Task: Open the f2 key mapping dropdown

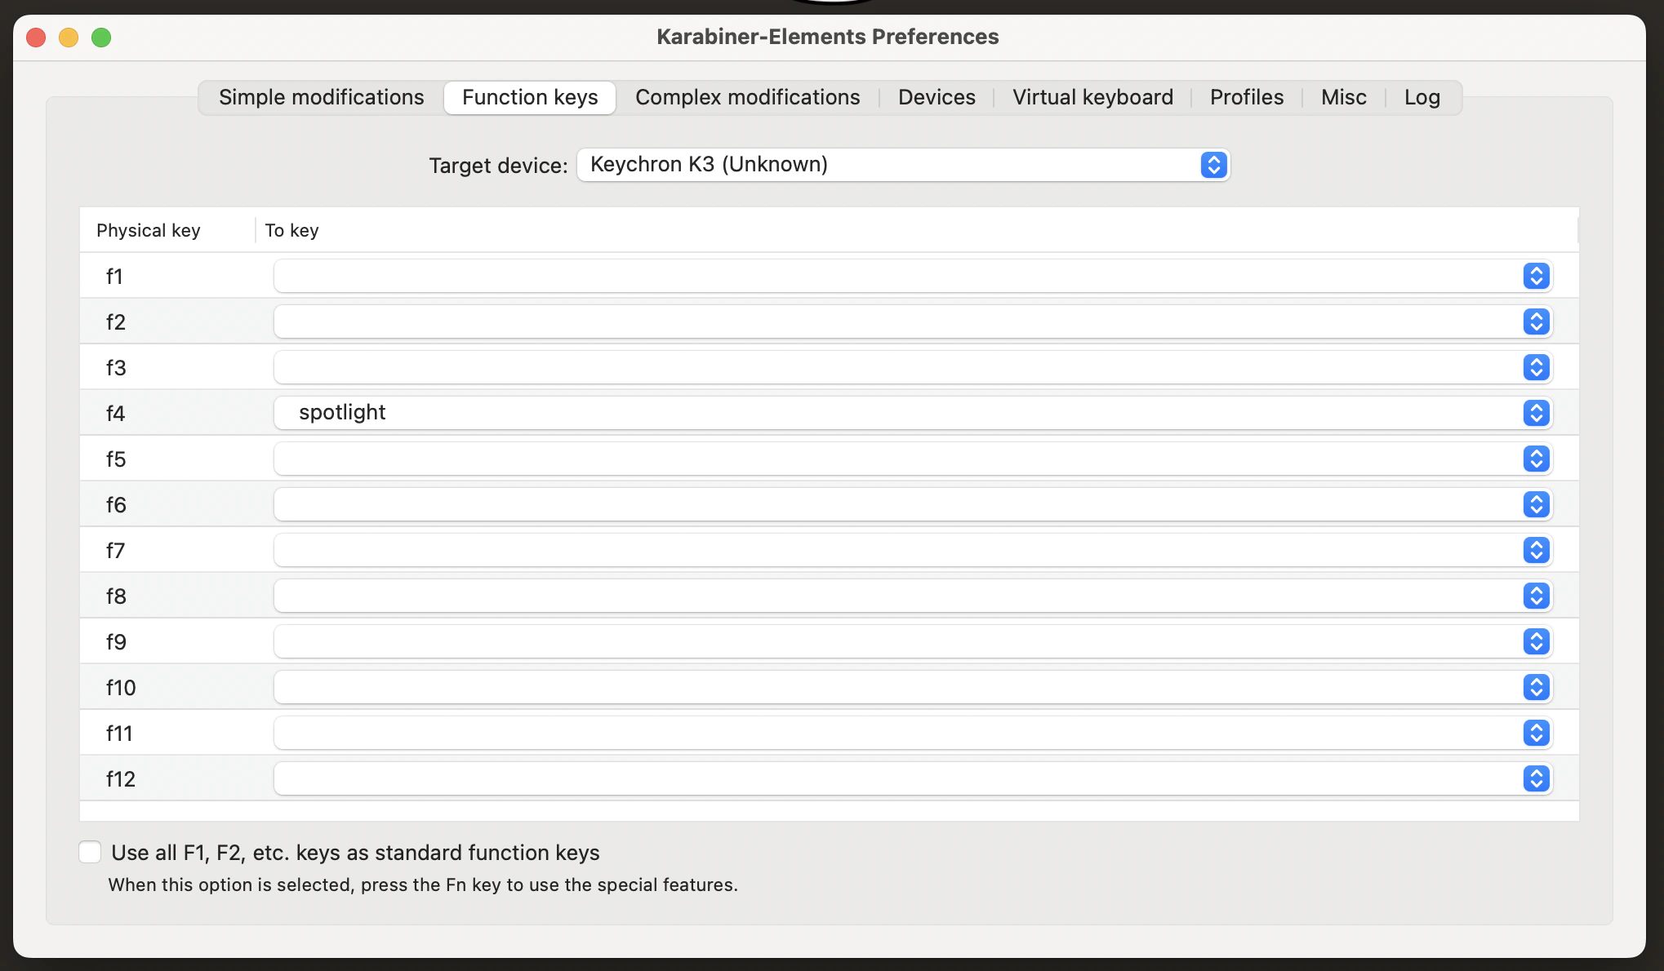Action: pos(912,321)
